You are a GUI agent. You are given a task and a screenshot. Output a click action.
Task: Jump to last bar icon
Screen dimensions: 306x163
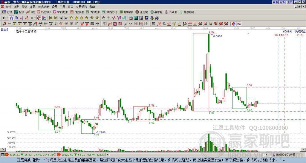coord(55,18)
